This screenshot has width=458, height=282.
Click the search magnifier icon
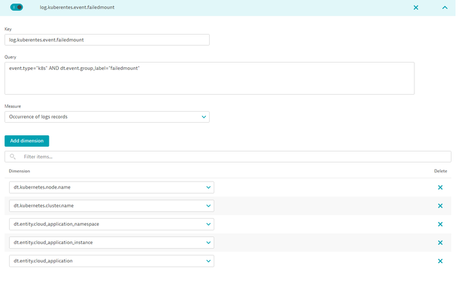pyautogui.click(x=13, y=157)
